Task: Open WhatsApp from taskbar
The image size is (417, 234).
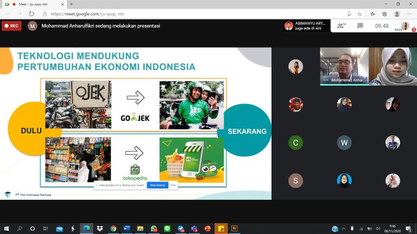Action: tap(154, 229)
